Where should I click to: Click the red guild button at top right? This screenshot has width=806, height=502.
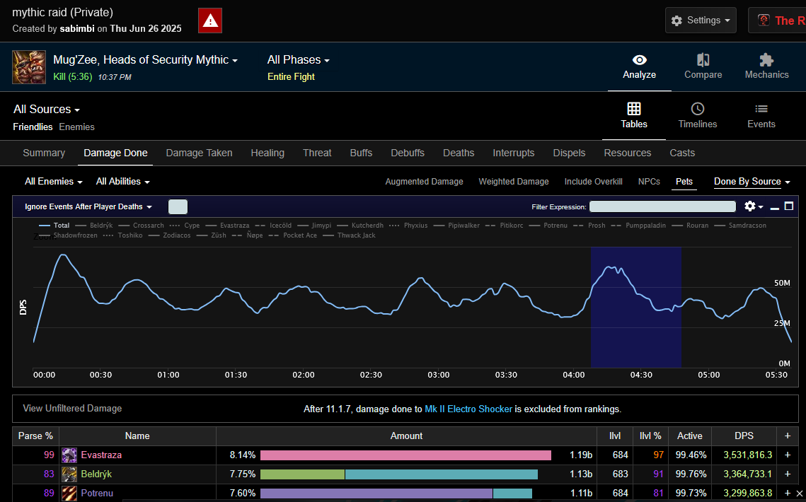[777, 20]
